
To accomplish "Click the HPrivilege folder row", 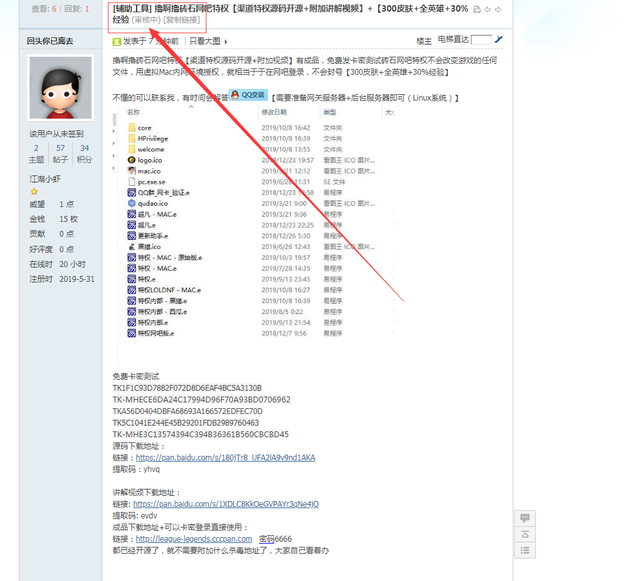I will (x=235, y=139).
